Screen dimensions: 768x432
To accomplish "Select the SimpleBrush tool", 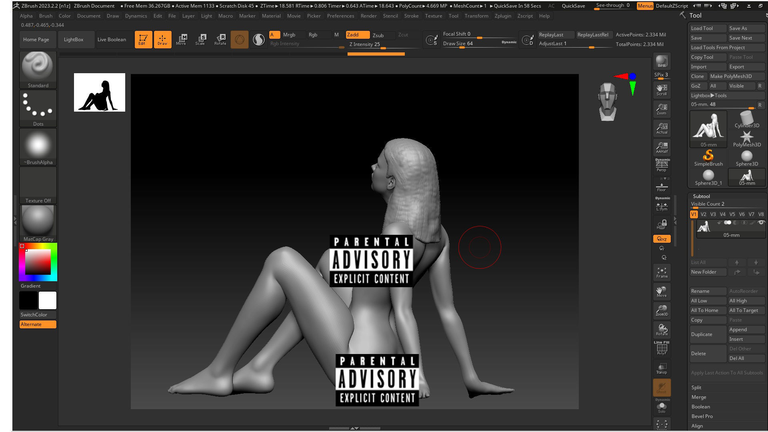I will [708, 158].
